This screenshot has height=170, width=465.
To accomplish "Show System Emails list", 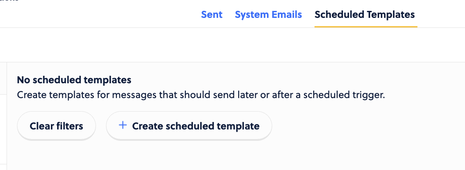I will point(268,14).
